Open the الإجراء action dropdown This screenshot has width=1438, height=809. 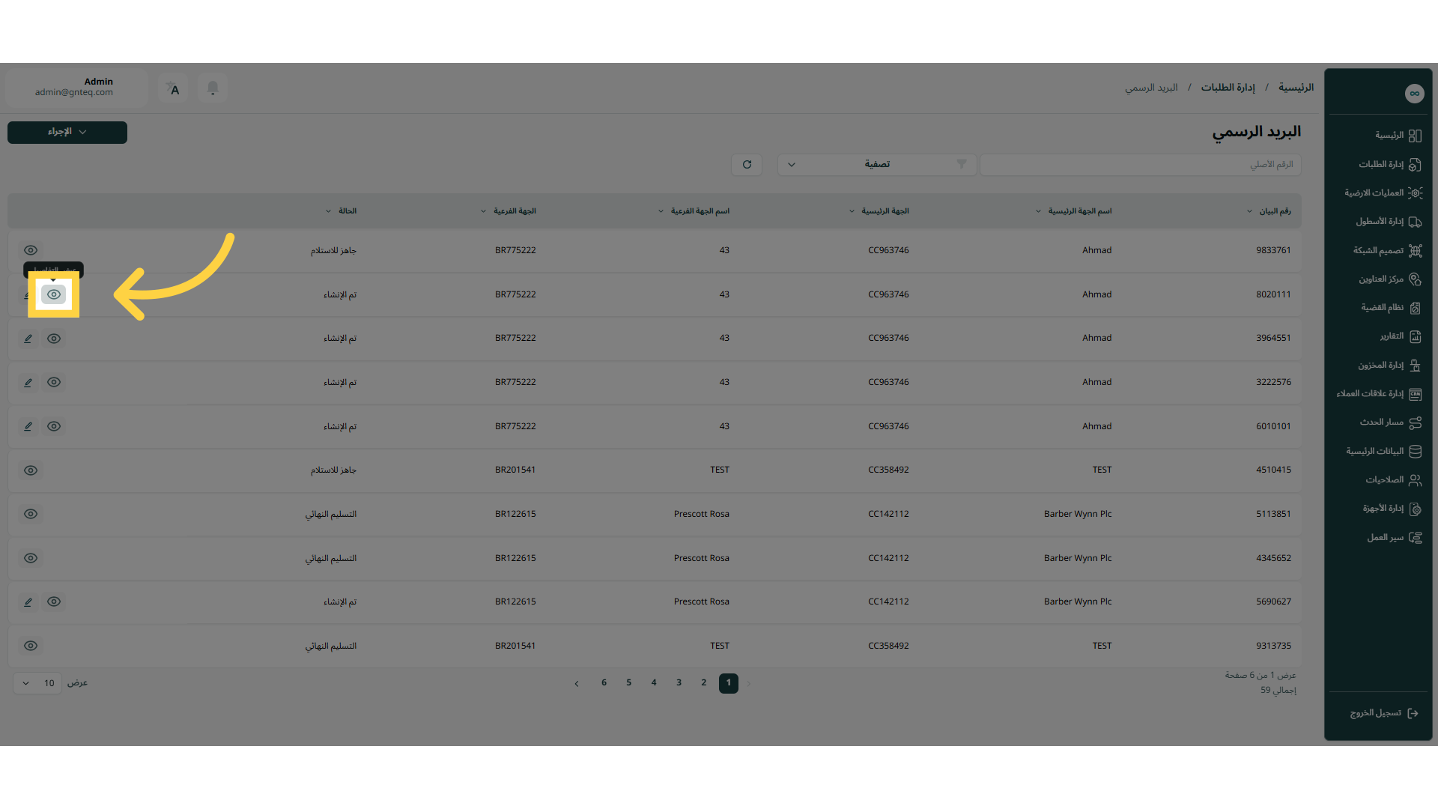[x=67, y=133]
